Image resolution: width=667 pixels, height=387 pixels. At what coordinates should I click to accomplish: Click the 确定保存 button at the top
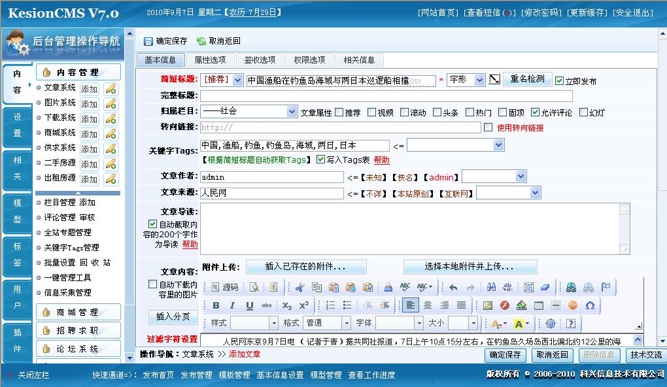(165, 41)
